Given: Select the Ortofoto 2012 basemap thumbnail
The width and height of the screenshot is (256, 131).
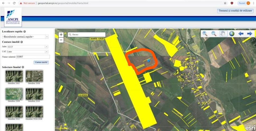Looking at the screenshot, I should pos(14,112).
